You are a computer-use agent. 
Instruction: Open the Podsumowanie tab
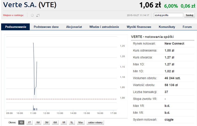pos(16,27)
